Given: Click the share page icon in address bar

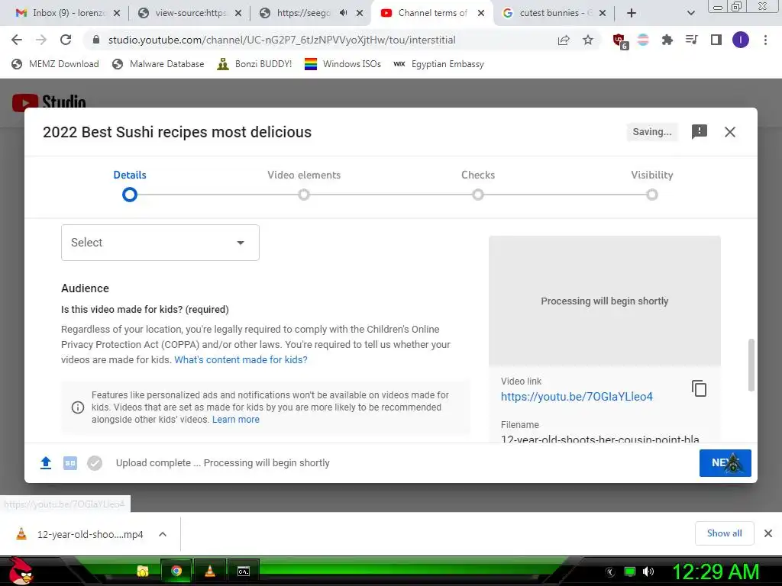Looking at the screenshot, I should pyautogui.click(x=564, y=40).
